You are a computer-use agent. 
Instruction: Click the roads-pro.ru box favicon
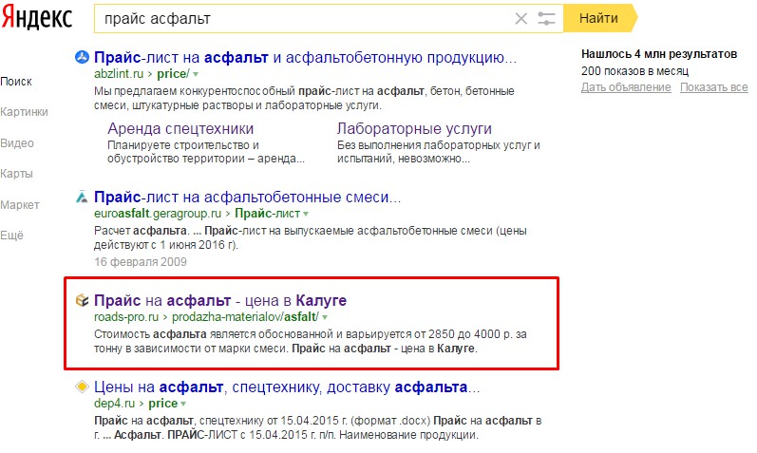(82, 300)
